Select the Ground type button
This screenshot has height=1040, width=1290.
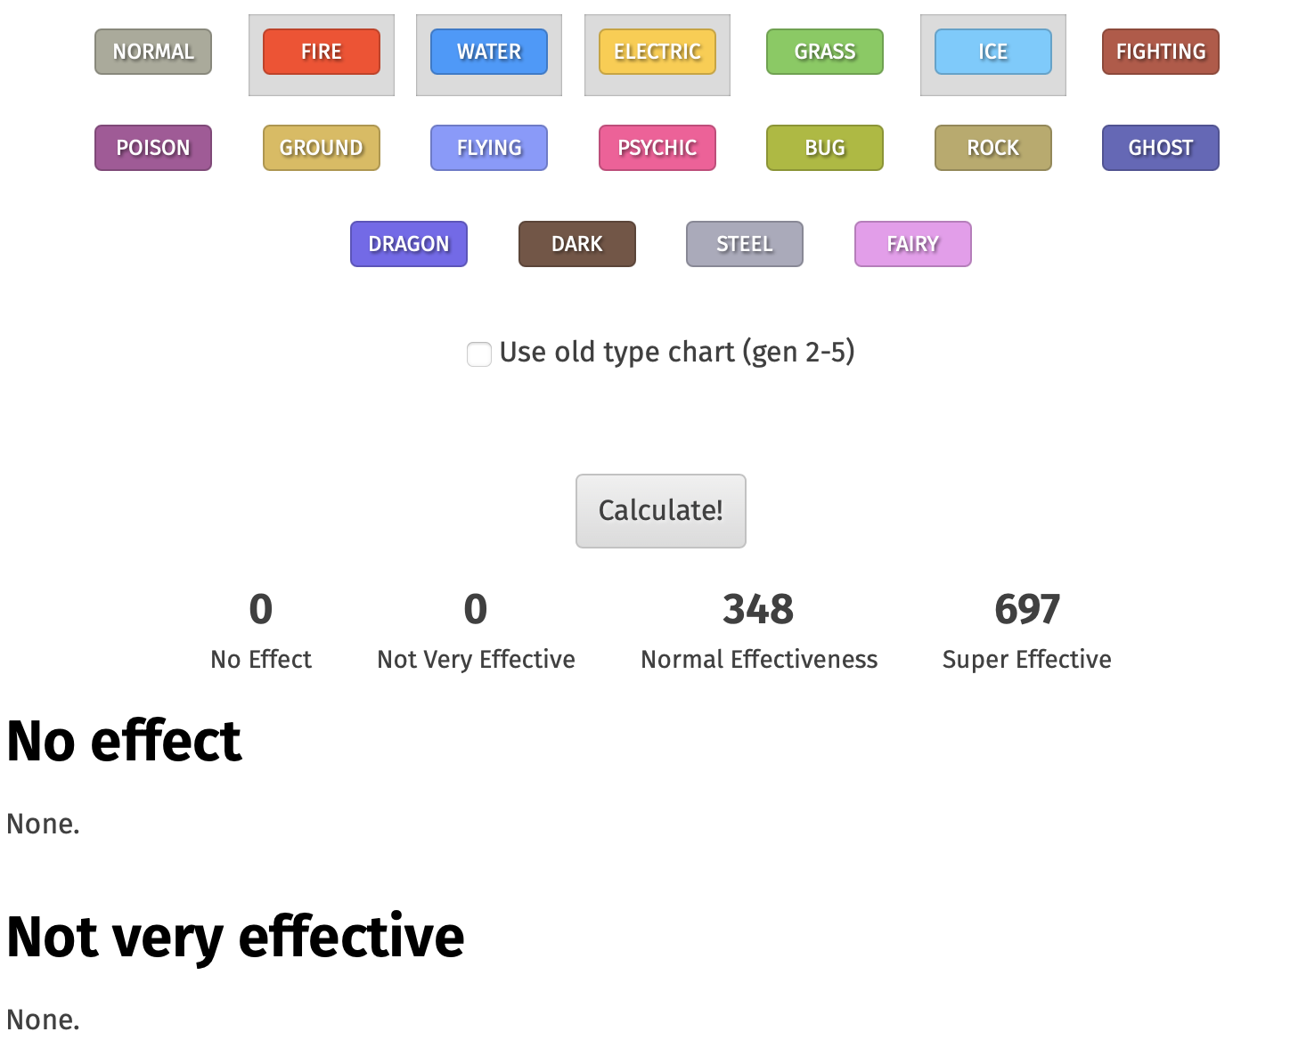[x=322, y=148]
